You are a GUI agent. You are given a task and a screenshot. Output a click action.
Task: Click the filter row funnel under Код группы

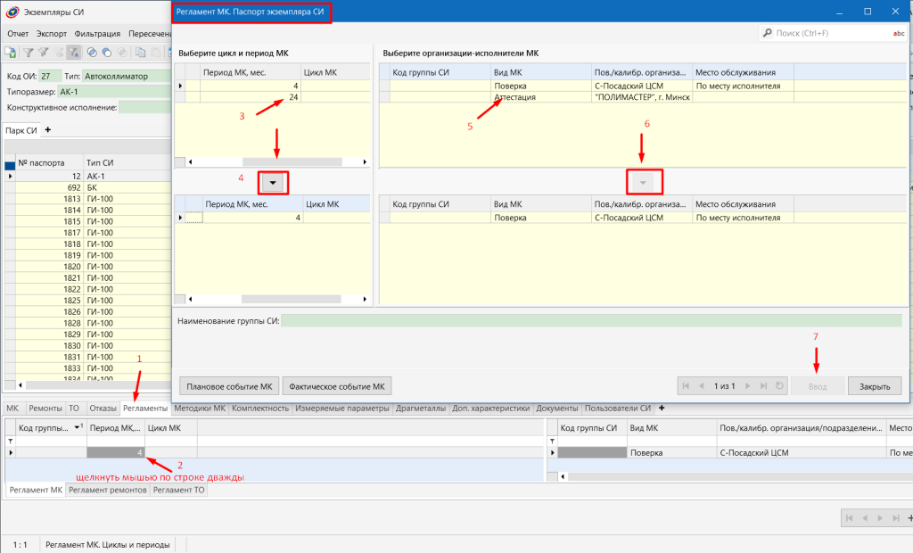11,442
